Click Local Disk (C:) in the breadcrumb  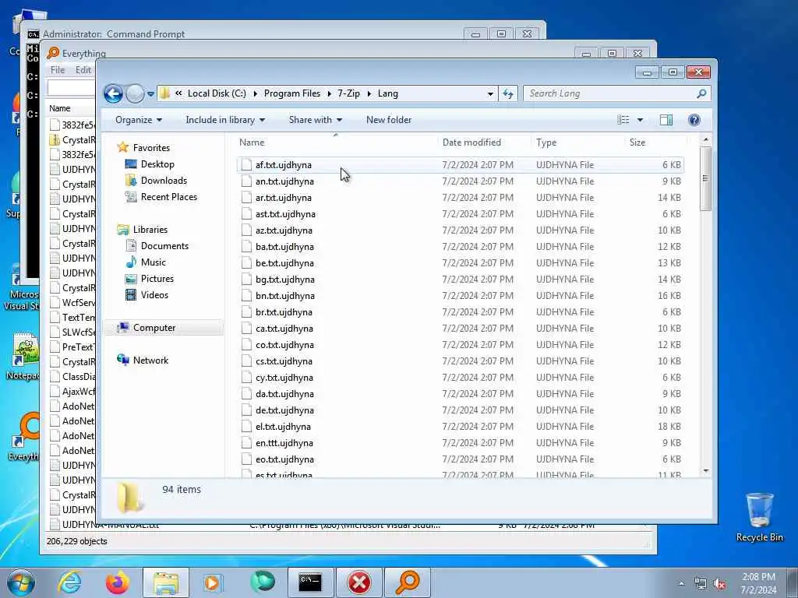pos(217,93)
